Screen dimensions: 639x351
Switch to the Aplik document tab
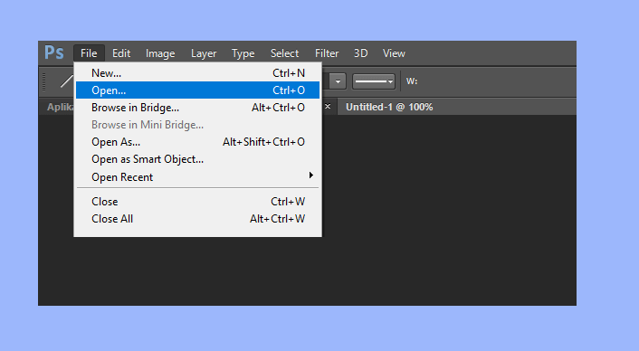pyautogui.click(x=60, y=107)
